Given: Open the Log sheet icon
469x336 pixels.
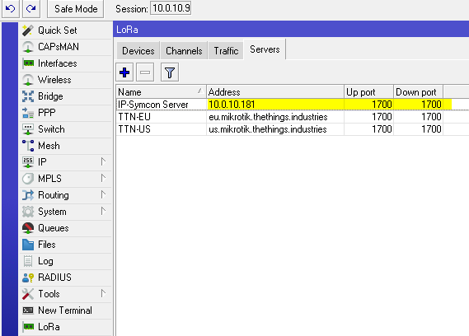Looking at the screenshot, I should coord(28,261).
